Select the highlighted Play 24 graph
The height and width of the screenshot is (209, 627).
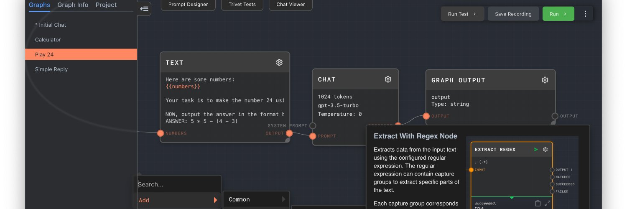point(81,54)
